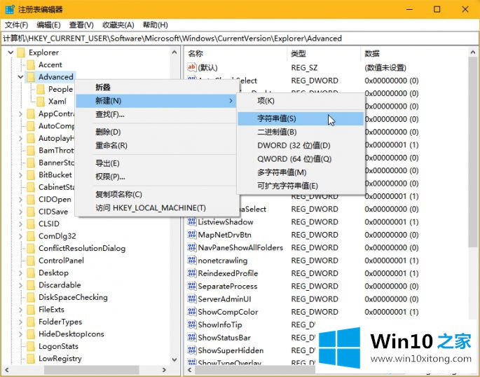Viewport: 480px width, 377px height.
Task: Choose 项(K) in the new submenu
Action: pos(301,101)
